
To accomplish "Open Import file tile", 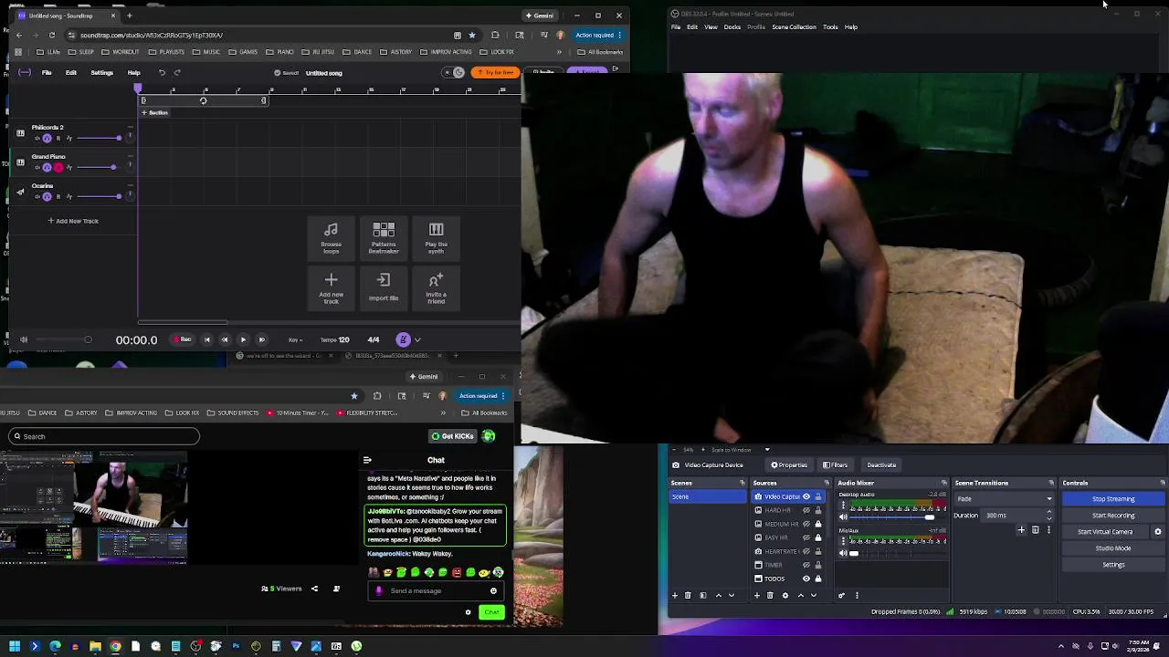I will pos(384,288).
